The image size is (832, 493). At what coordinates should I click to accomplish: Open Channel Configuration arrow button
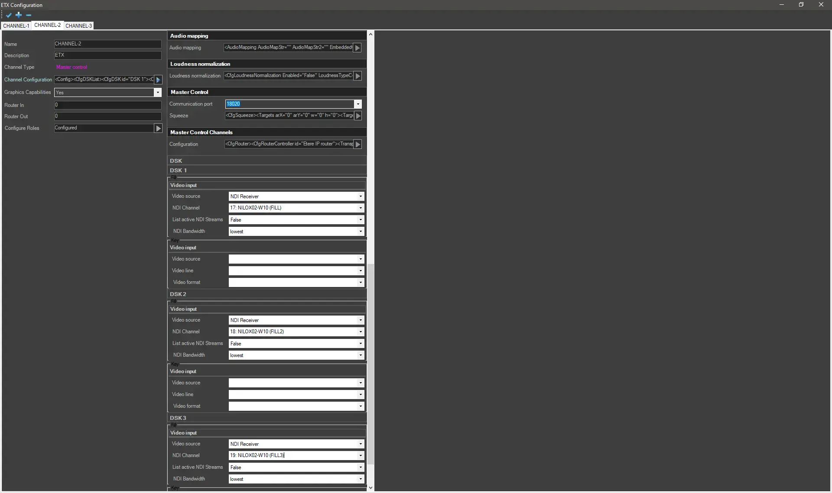coord(158,80)
